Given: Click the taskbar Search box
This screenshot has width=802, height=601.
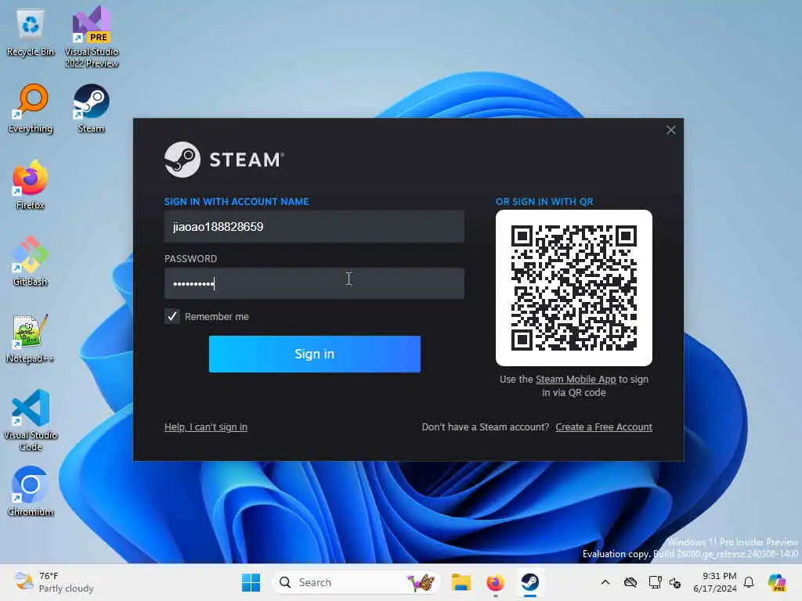Looking at the screenshot, I should [356, 582].
